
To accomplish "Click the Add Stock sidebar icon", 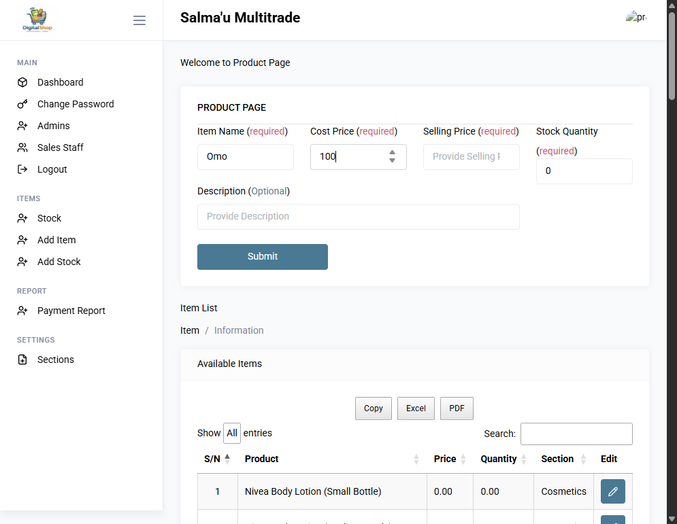I will pyautogui.click(x=22, y=262).
